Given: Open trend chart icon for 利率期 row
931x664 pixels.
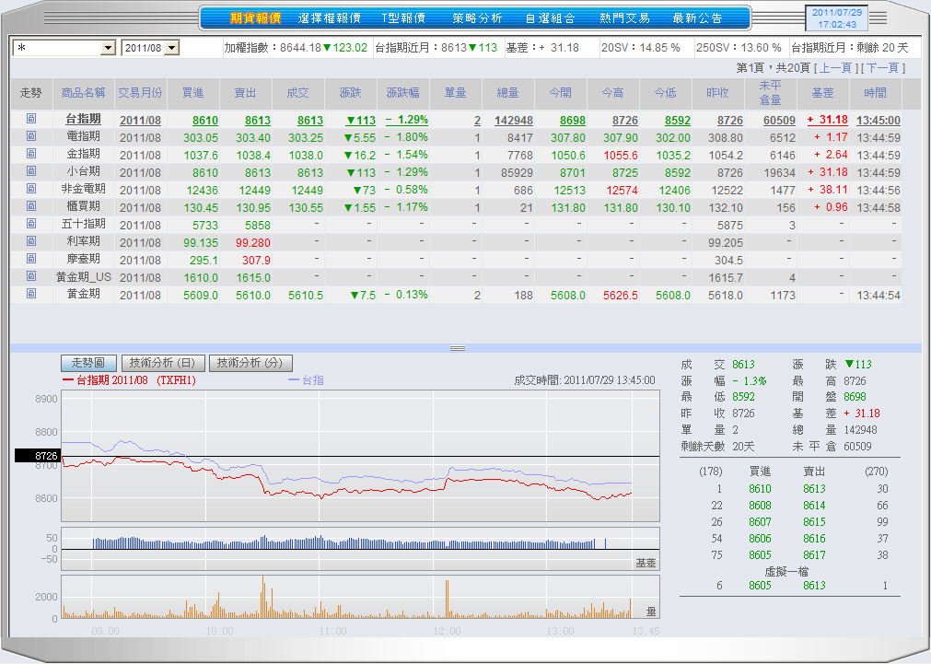Looking at the screenshot, I should pos(31,241).
